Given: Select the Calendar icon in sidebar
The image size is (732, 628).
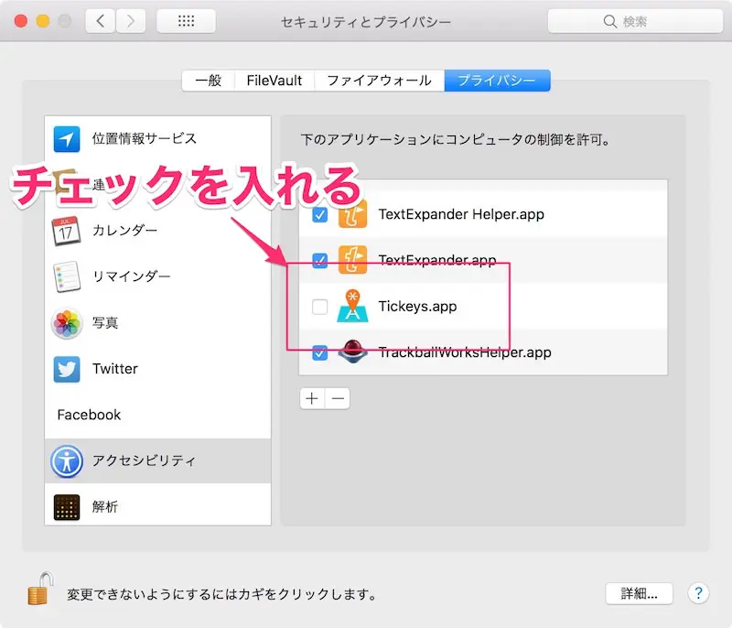Looking at the screenshot, I should coord(66,231).
